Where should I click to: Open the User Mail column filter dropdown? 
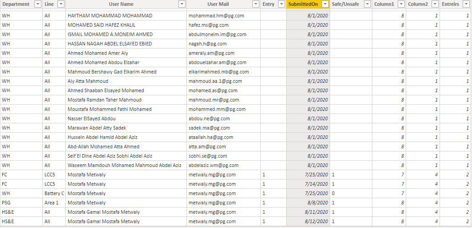(256, 4)
